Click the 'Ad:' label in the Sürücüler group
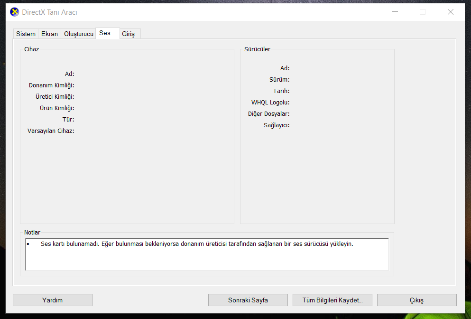 (285, 68)
